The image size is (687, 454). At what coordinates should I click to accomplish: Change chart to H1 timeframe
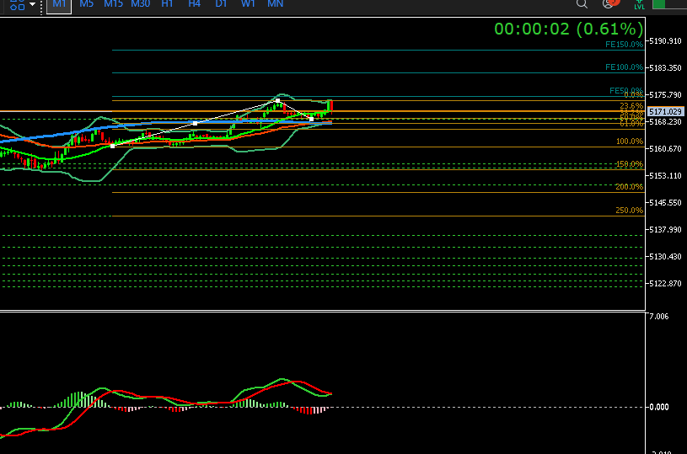[168, 4]
